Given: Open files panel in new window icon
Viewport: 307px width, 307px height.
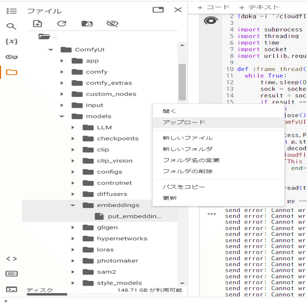Looking at the screenshot, I should tap(158, 9).
